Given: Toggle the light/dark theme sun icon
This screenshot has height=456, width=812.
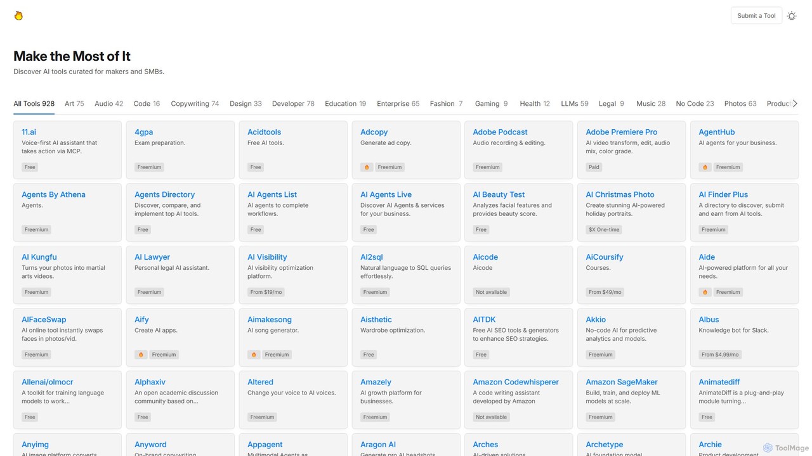Looking at the screenshot, I should click(792, 16).
